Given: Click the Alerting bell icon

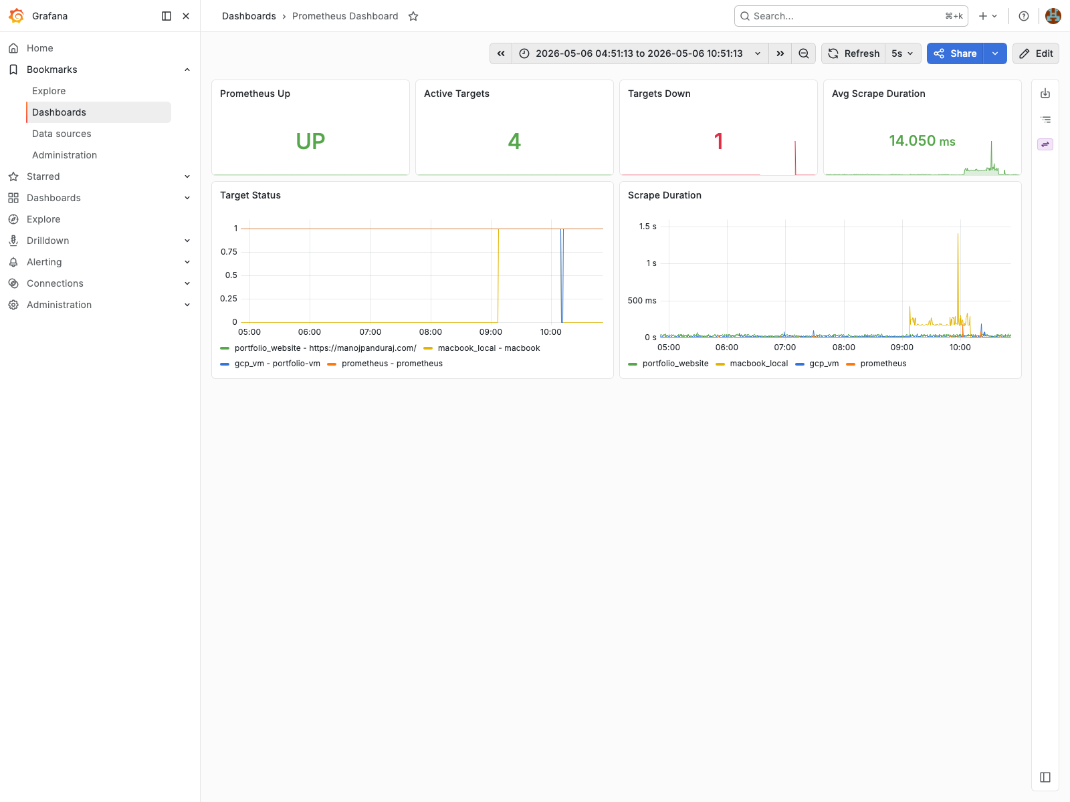Looking at the screenshot, I should coord(13,262).
